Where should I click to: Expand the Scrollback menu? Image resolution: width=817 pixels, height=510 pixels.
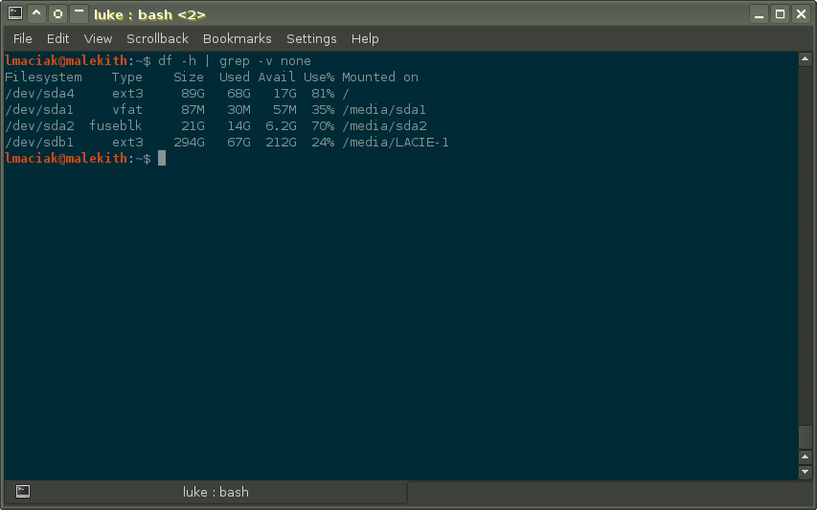[158, 38]
